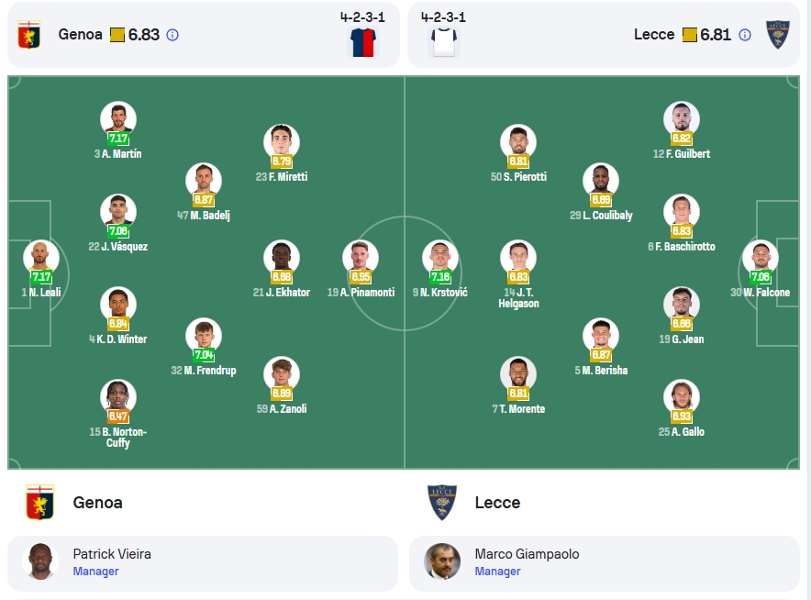Open Patrick Vieira manager card
This screenshot has height=600, width=811.
203,563
